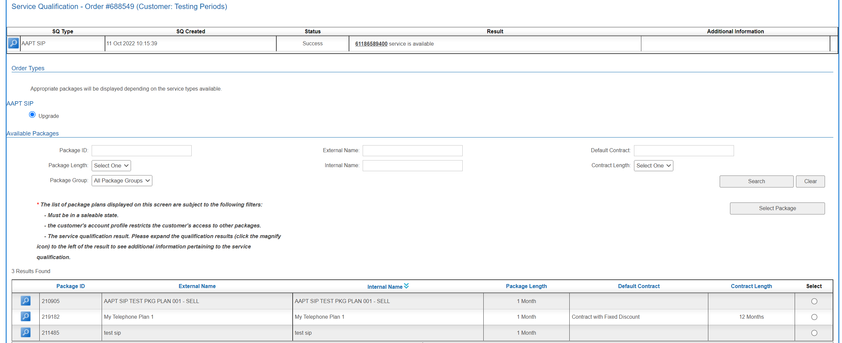This screenshot has height=343, width=842.
Task: Open the Package Length dropdown
Action: pyautogui.click(x=111, y=166)
